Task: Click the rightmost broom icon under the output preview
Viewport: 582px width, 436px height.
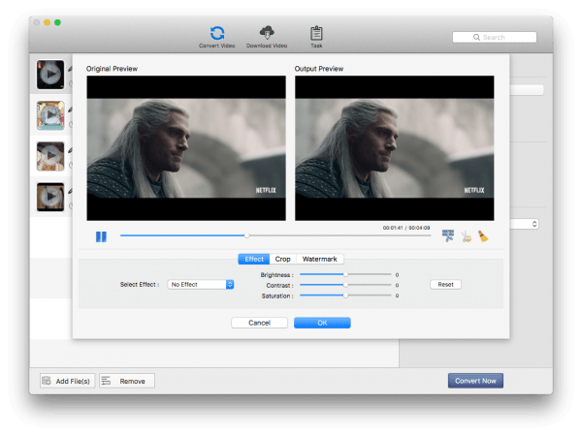Action: tap(482, 235)
